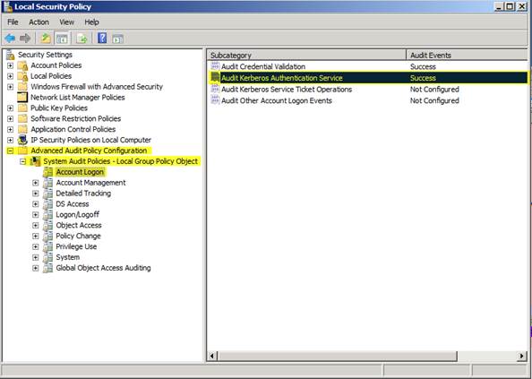
Task: Click the Local Security Policy title bar icon
Action: pos(8,7)
